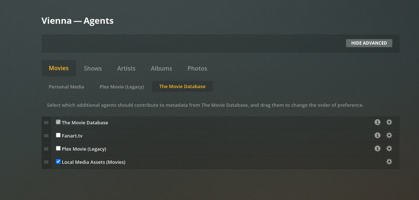Open Fanart.tv settings gear
Viewport: 419px width, 200px height.
[x=389, y=135]
